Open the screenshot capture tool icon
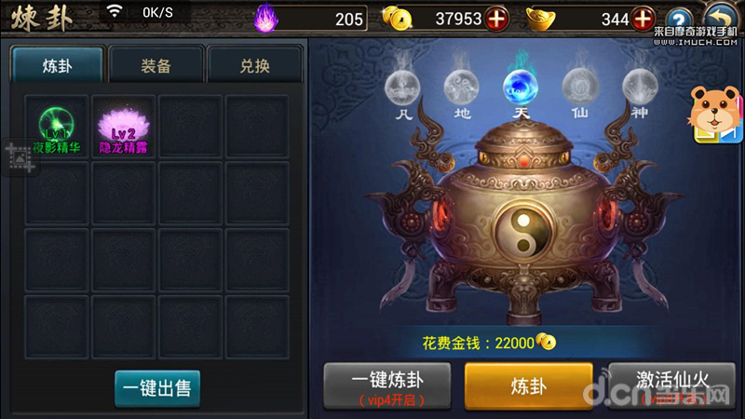Image resolution: width=745 pixels, height=419 pixels. click(x=20, y=157)
